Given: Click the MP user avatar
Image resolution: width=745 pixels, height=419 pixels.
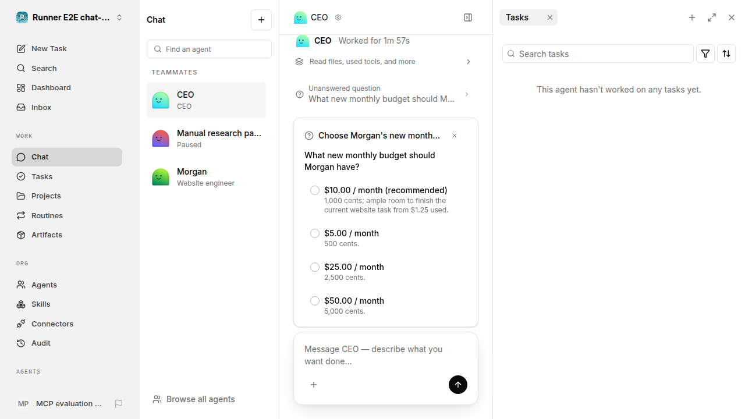Looking at the screenshot, I should (23, 404).
